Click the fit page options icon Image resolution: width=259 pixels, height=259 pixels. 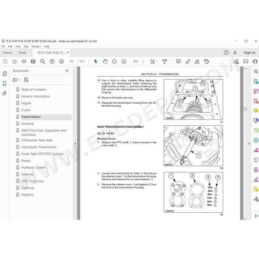coord(152,61)
